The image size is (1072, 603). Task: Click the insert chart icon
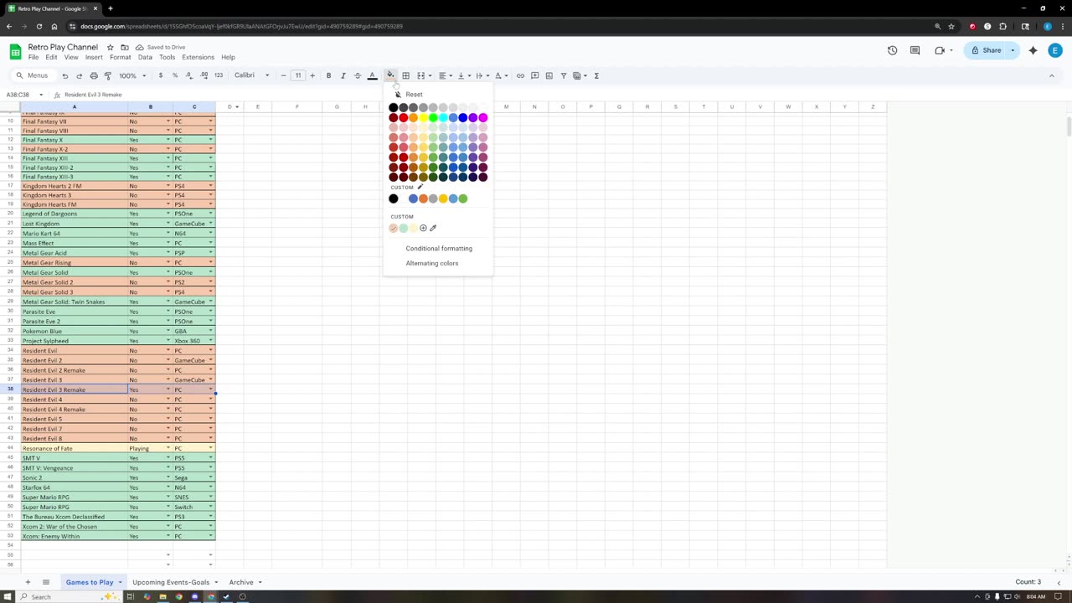pyautogui.click(x=549, y=75)
